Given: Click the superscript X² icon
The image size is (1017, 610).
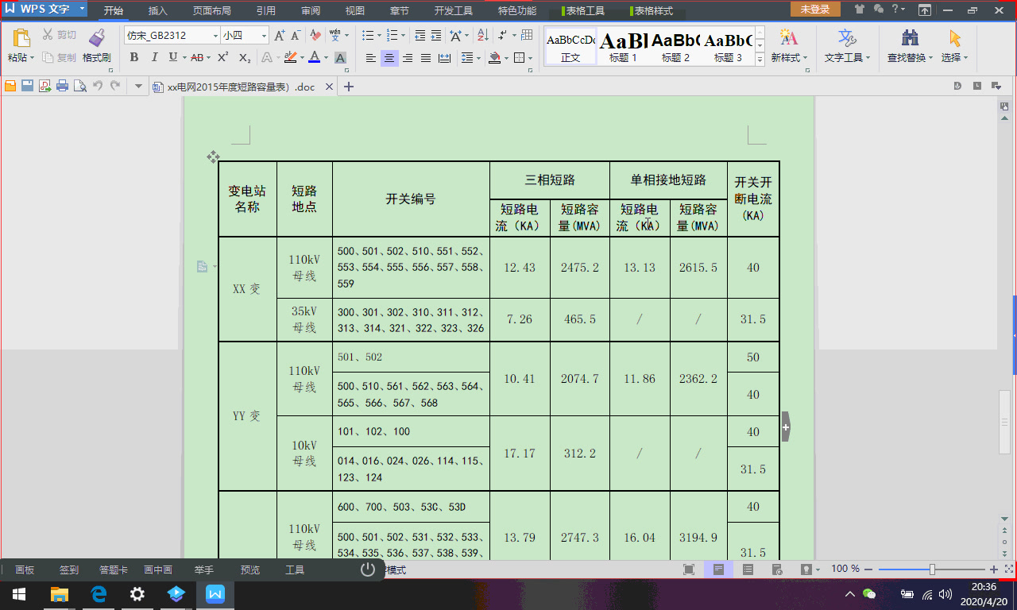Looking at the screenshot, I should coord(223,57).
